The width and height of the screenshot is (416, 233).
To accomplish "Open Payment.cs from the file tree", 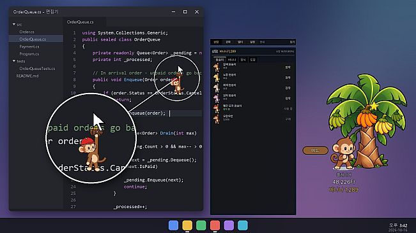I will pos(29,46).
